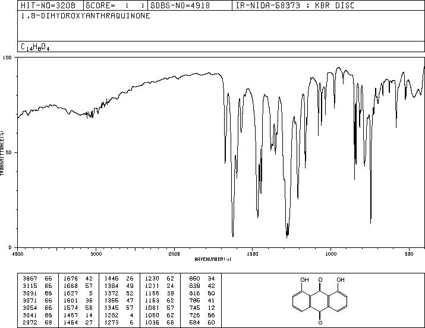Click the 1230 peak table entry

(x=159, y=279)
